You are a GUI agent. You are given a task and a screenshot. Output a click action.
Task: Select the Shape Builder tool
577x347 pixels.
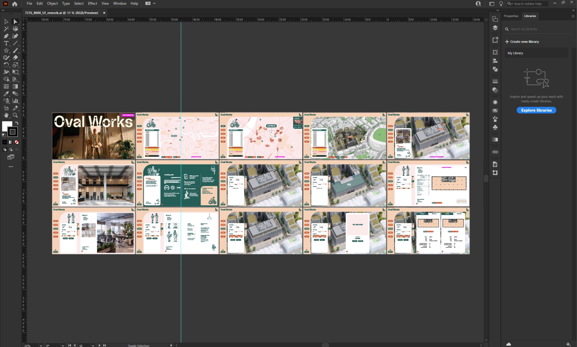(x=6, y=79)
